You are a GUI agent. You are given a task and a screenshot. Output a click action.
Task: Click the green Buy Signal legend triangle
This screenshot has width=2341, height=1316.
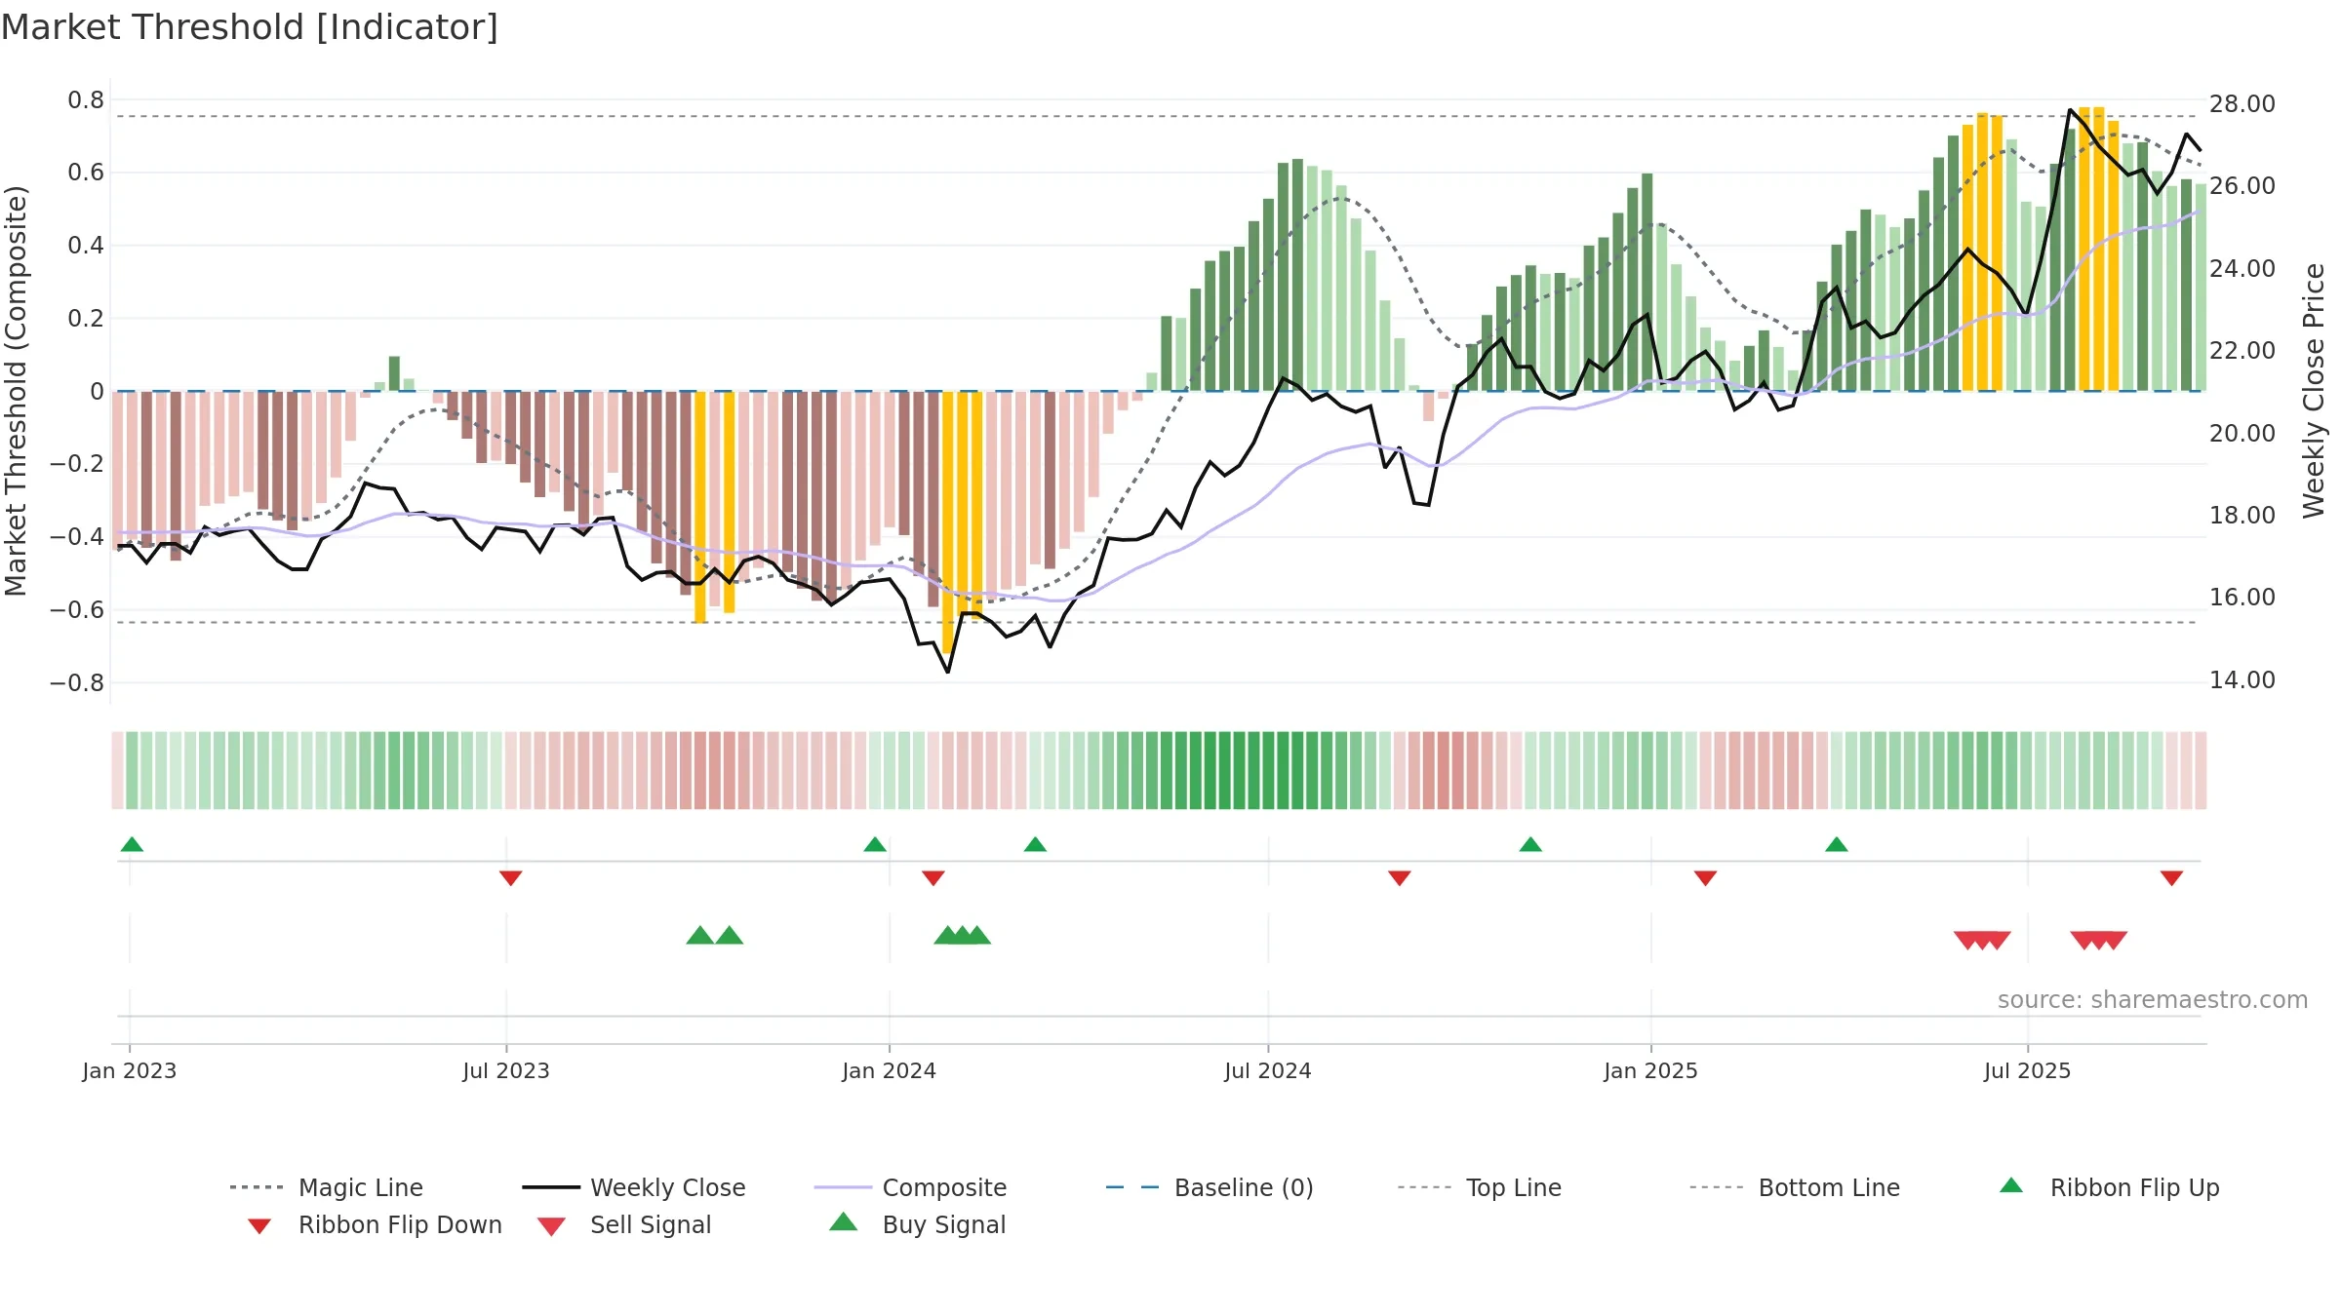[x=844, y=1221]
